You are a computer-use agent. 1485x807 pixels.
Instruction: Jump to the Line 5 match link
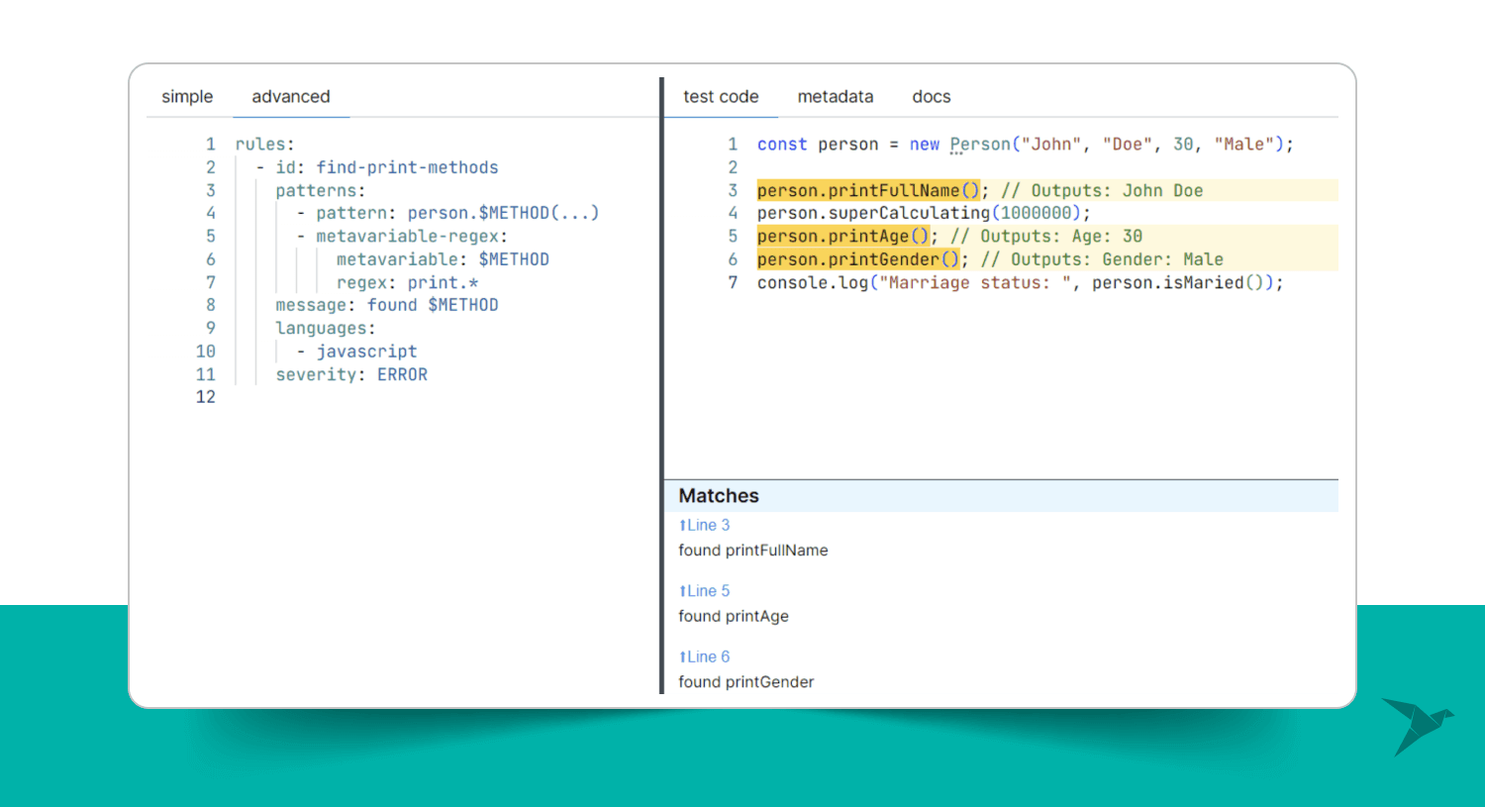tap(705, 591)
